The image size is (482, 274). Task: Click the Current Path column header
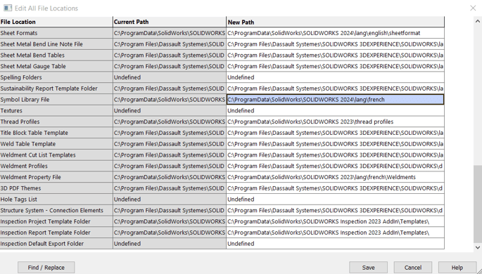pos(170,22)
